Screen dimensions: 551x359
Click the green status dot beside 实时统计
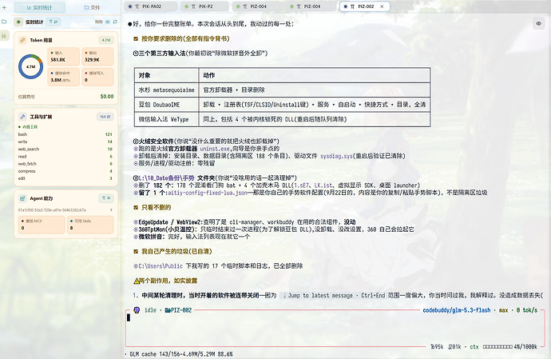click(x=18, y=22)
